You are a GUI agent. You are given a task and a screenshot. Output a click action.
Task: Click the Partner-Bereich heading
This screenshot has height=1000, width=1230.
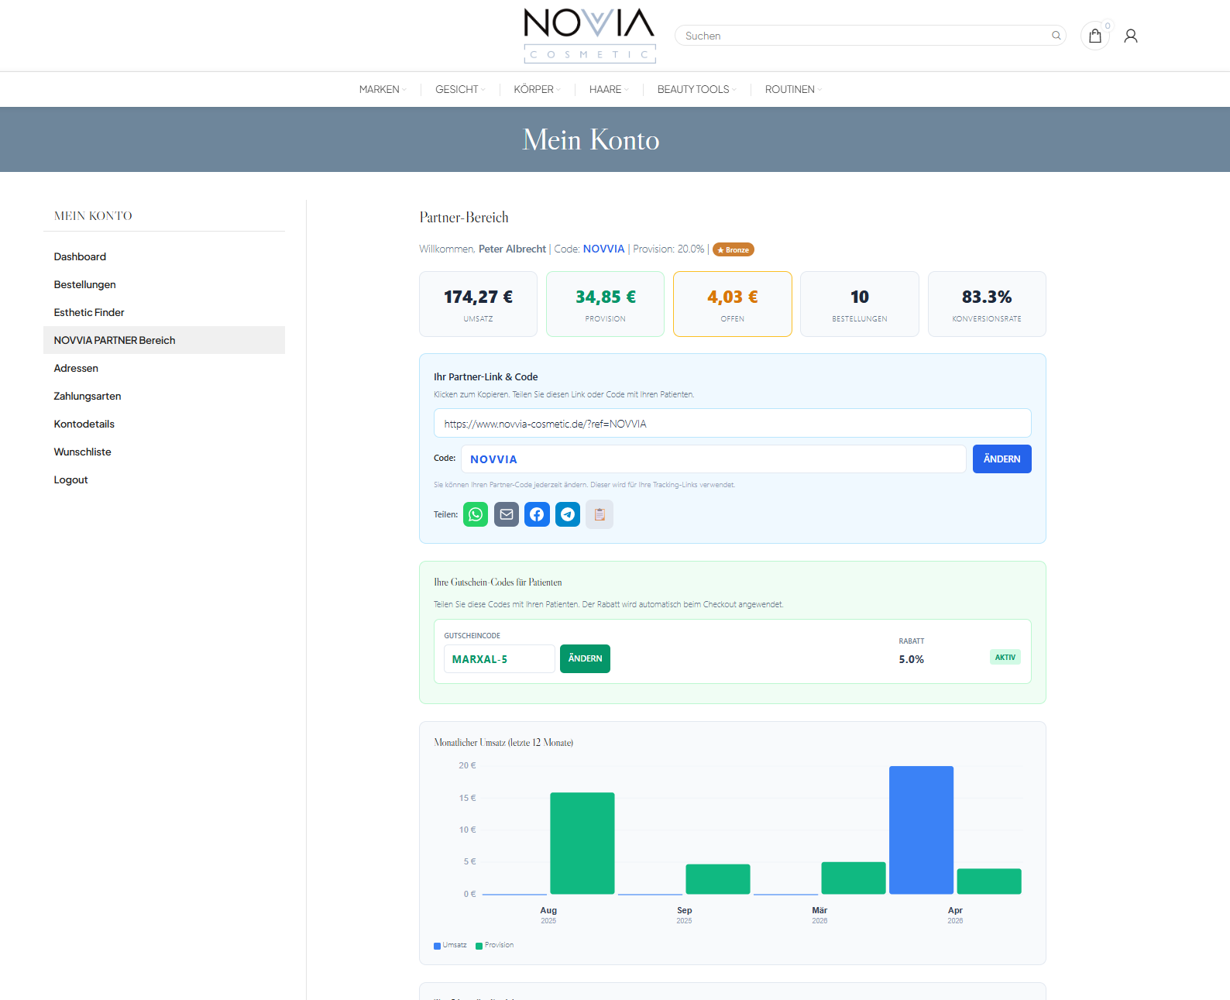(x=464, y=217)
